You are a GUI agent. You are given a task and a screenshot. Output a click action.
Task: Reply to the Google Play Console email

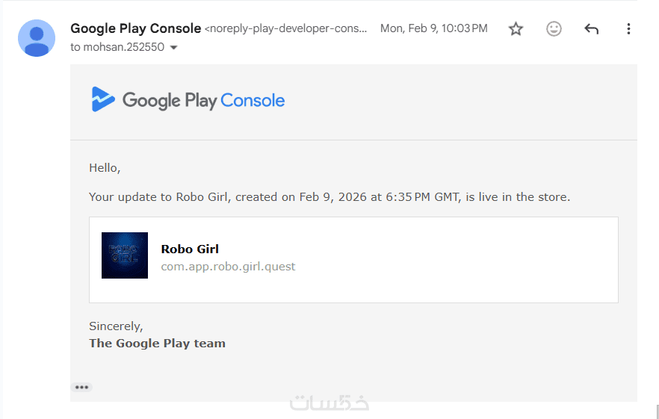click(x=592, y=29)
